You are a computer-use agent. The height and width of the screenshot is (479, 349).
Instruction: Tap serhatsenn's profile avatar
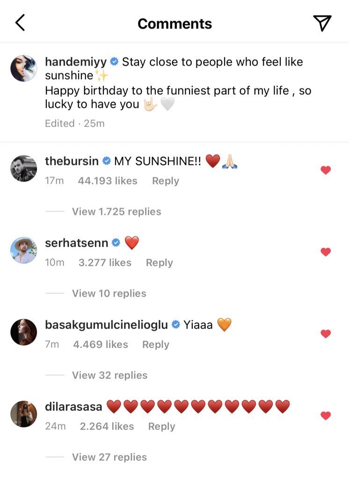[23, 250]
